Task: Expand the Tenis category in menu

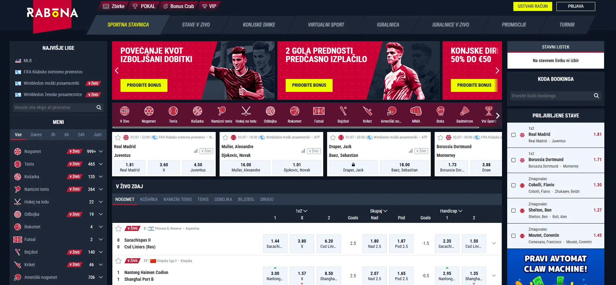Action: (101, 164)
